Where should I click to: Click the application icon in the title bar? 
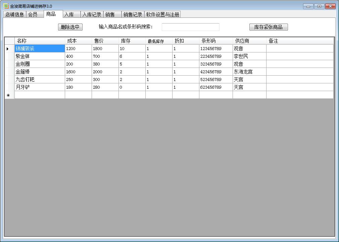click(x=6, y=6)
